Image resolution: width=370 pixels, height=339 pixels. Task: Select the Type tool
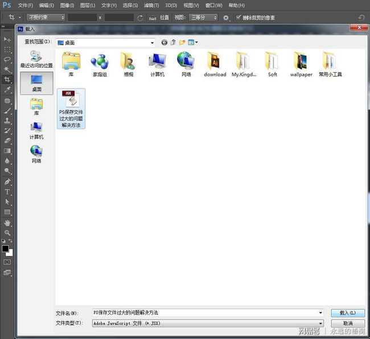click(x=7, y=192)
